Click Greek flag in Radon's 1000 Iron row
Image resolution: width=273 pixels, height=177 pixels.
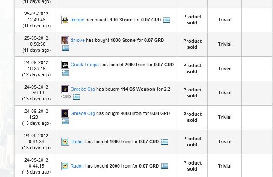coord(164,142)
